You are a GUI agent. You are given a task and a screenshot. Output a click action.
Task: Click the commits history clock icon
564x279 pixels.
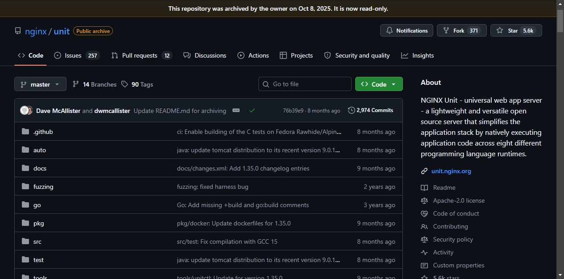(352, 110)
